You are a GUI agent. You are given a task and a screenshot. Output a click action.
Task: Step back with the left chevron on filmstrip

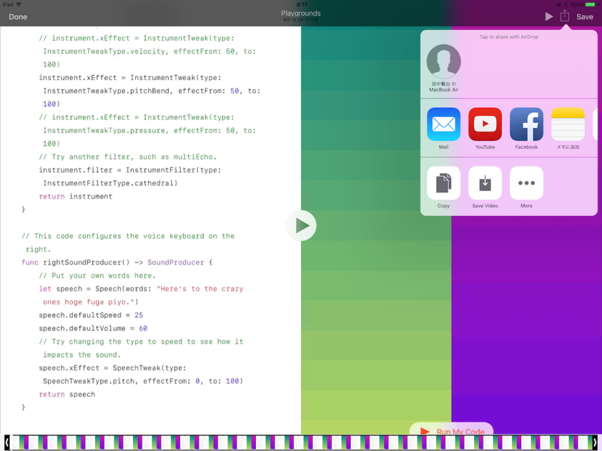(x=6, y=442)
